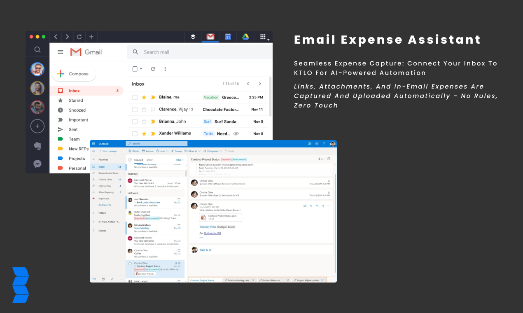Image resolution: width=523 pixels, height=313 pixels.
Task: Click the Outlook help question mark
Action: click(324, 143)
